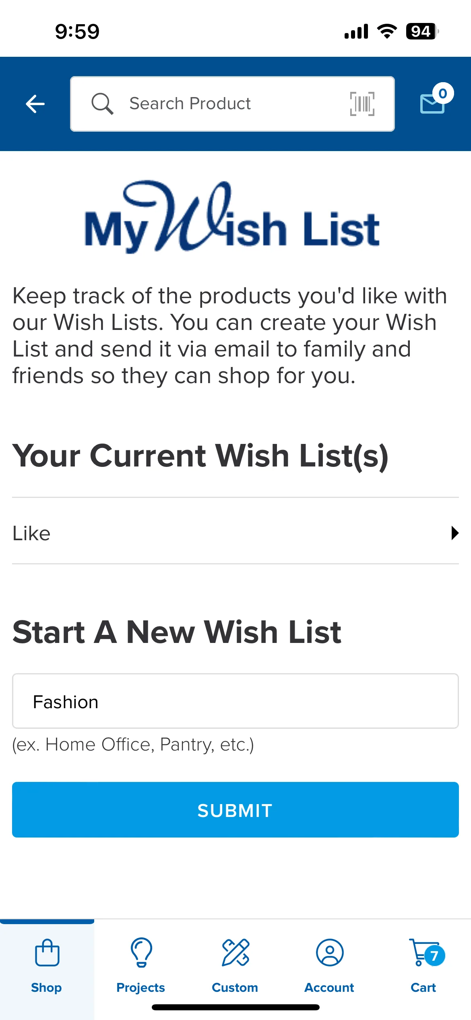Focus the Search Product field
This screenshot has height=1020, width=471.
click(232, 104)
